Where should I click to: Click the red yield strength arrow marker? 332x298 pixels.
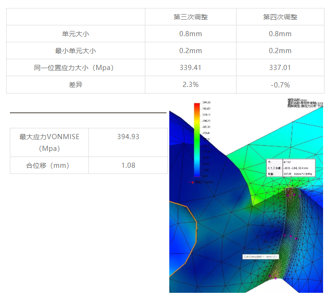[191, 182]
